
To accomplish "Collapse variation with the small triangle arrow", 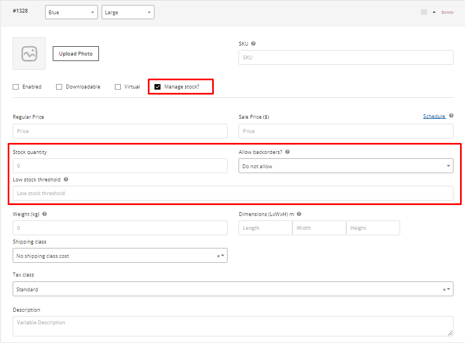I will [434, 12].
